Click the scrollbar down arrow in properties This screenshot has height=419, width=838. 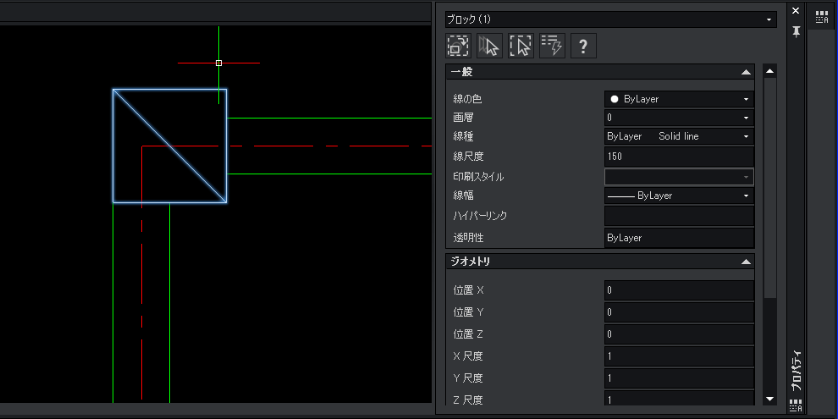pyautogui.click(x=769, y=399)
